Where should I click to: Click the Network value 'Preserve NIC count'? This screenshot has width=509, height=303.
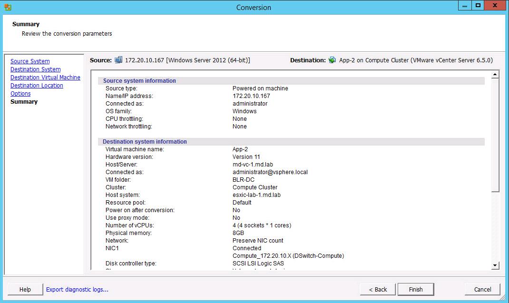(x=258, y=241)
